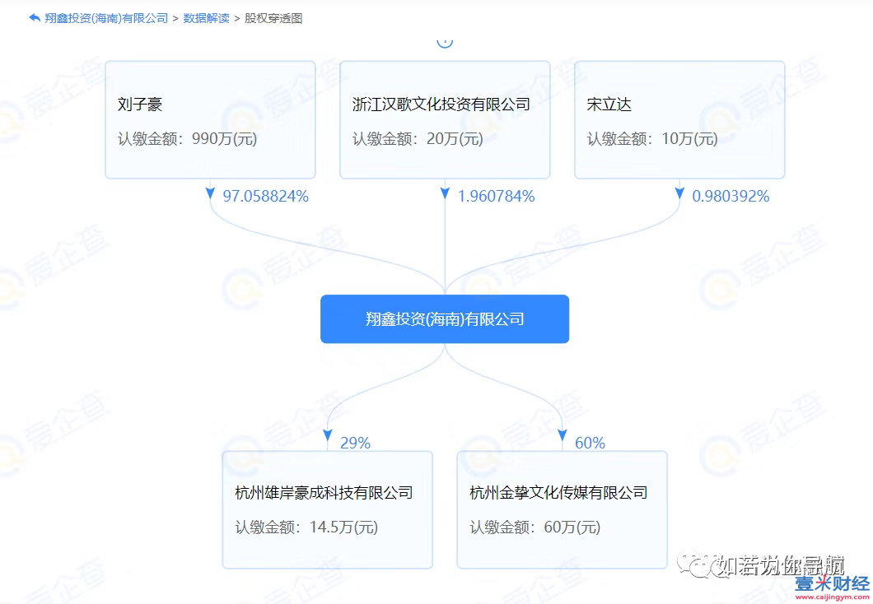Click the blue back arrow icon
Screen dimensions: 873x604
click(x=35, y=18)
